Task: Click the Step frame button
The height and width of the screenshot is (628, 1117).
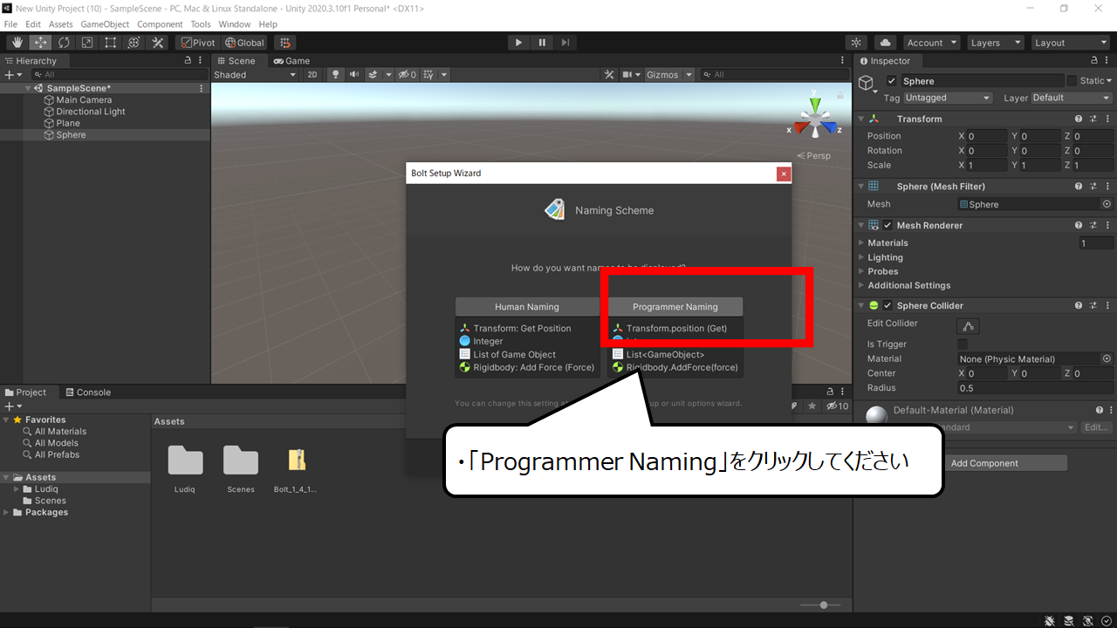Action: [565, 42]
